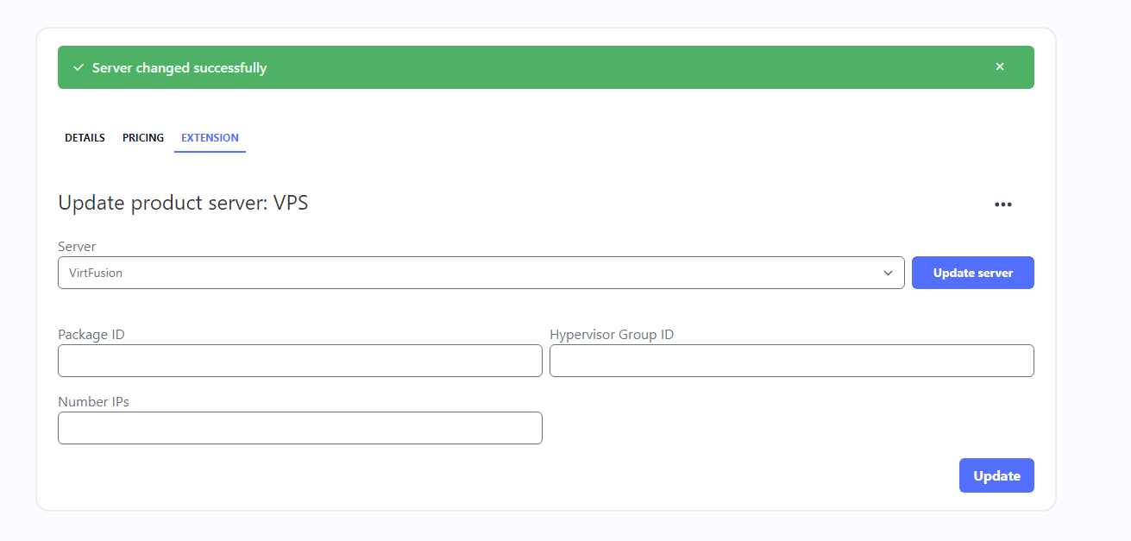Viewport: 1131px width, 541px height.
Task: Expand server list via the chevron arrow
Action: (x=889, y=273)
